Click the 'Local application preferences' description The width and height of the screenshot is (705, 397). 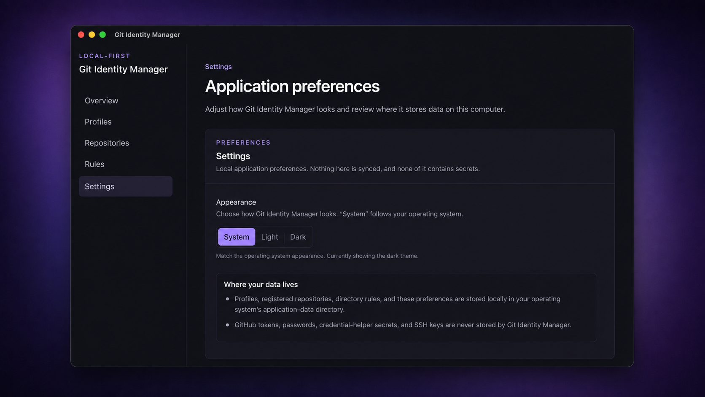point(348,169)
